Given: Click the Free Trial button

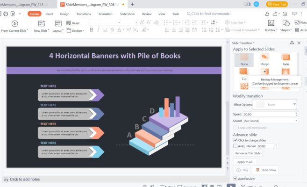Looking at the screenshot, I should (x=277, y=4).
